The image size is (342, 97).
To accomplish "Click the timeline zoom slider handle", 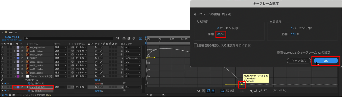I will click(151, 95).
